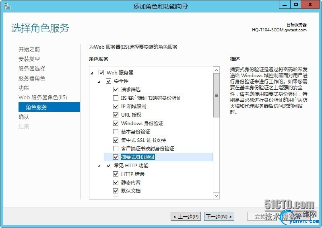Select the Windows 身份验证 row label
The height and width of the screenshot is (228, 322).
click(x=142, y=123)
